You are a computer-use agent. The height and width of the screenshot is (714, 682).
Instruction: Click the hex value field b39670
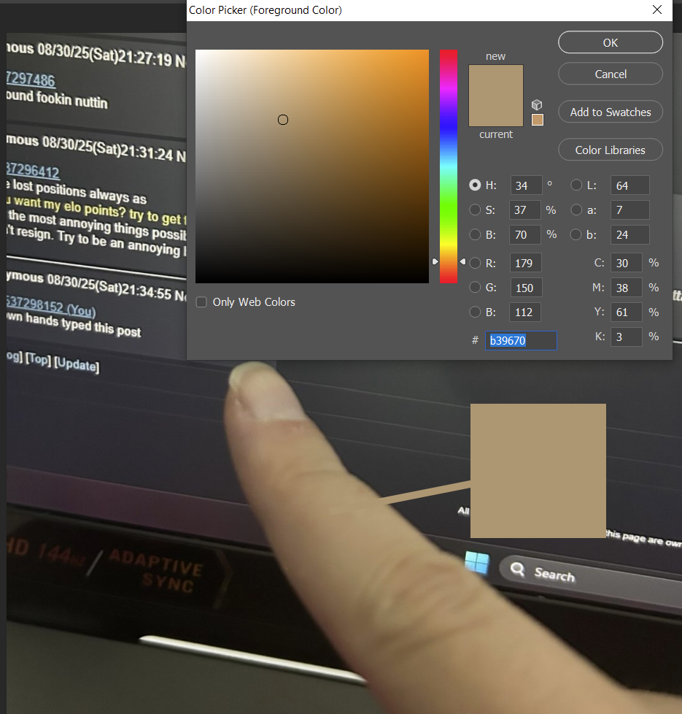[521, 341]
